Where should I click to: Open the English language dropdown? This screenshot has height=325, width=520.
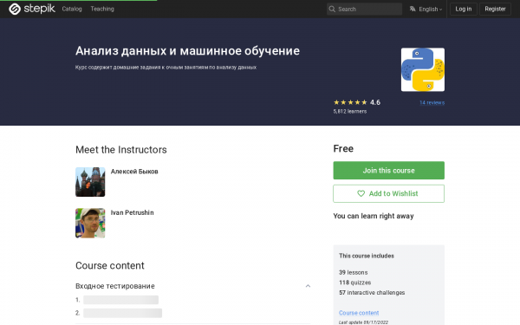coord(430,10)
